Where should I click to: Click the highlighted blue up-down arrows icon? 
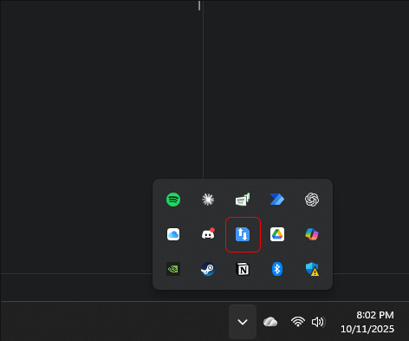(x=243, y=234)
